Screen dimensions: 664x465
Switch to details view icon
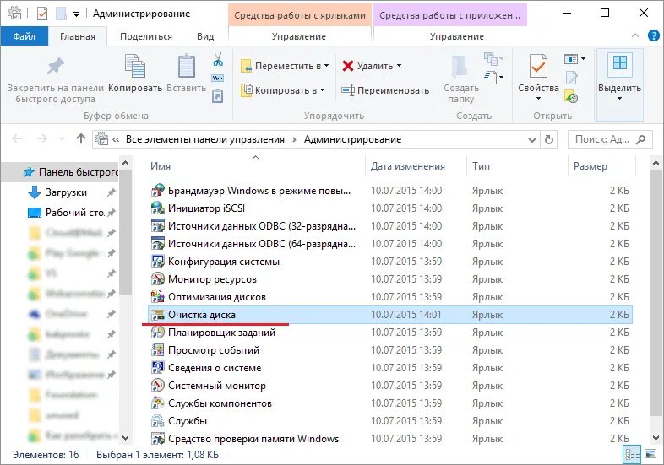[x=632, y=455]
